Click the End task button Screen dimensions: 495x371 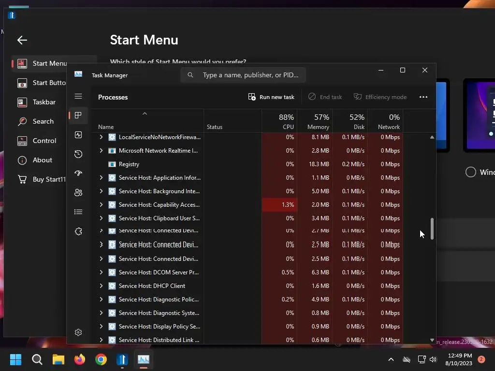coord(325,97)
